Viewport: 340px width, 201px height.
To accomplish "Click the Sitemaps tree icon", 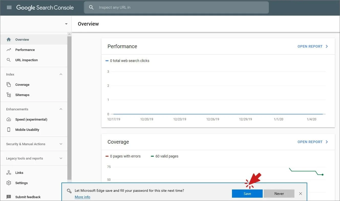I will pos(9,95).
